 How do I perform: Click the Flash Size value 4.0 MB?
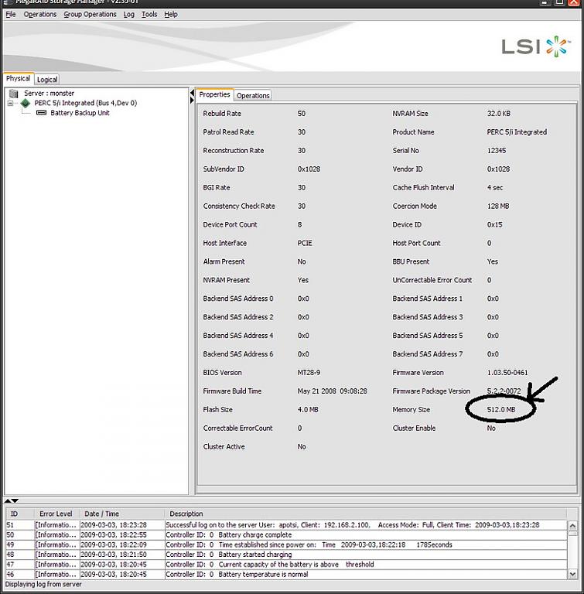[308, 409]
